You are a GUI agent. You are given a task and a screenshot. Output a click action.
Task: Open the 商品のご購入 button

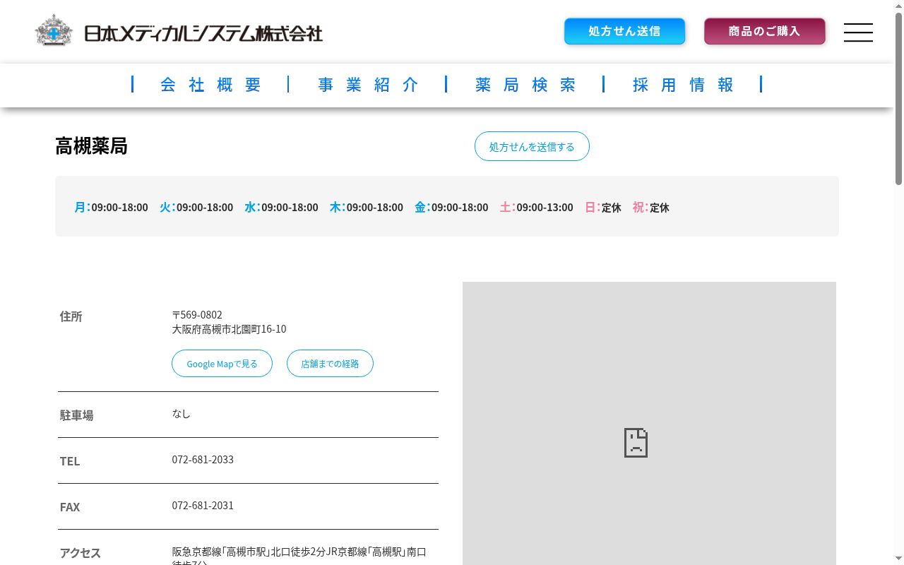[764, 31]
